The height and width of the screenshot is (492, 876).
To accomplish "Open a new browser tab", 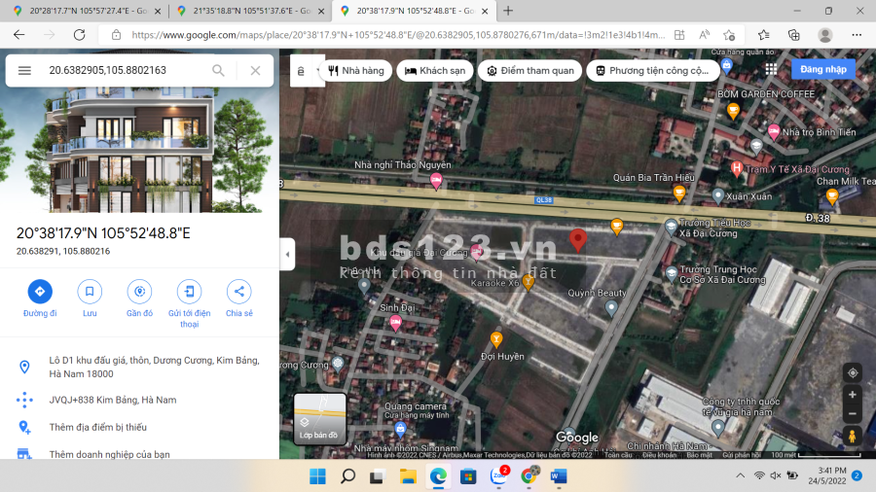I will (x=508, y=11).
